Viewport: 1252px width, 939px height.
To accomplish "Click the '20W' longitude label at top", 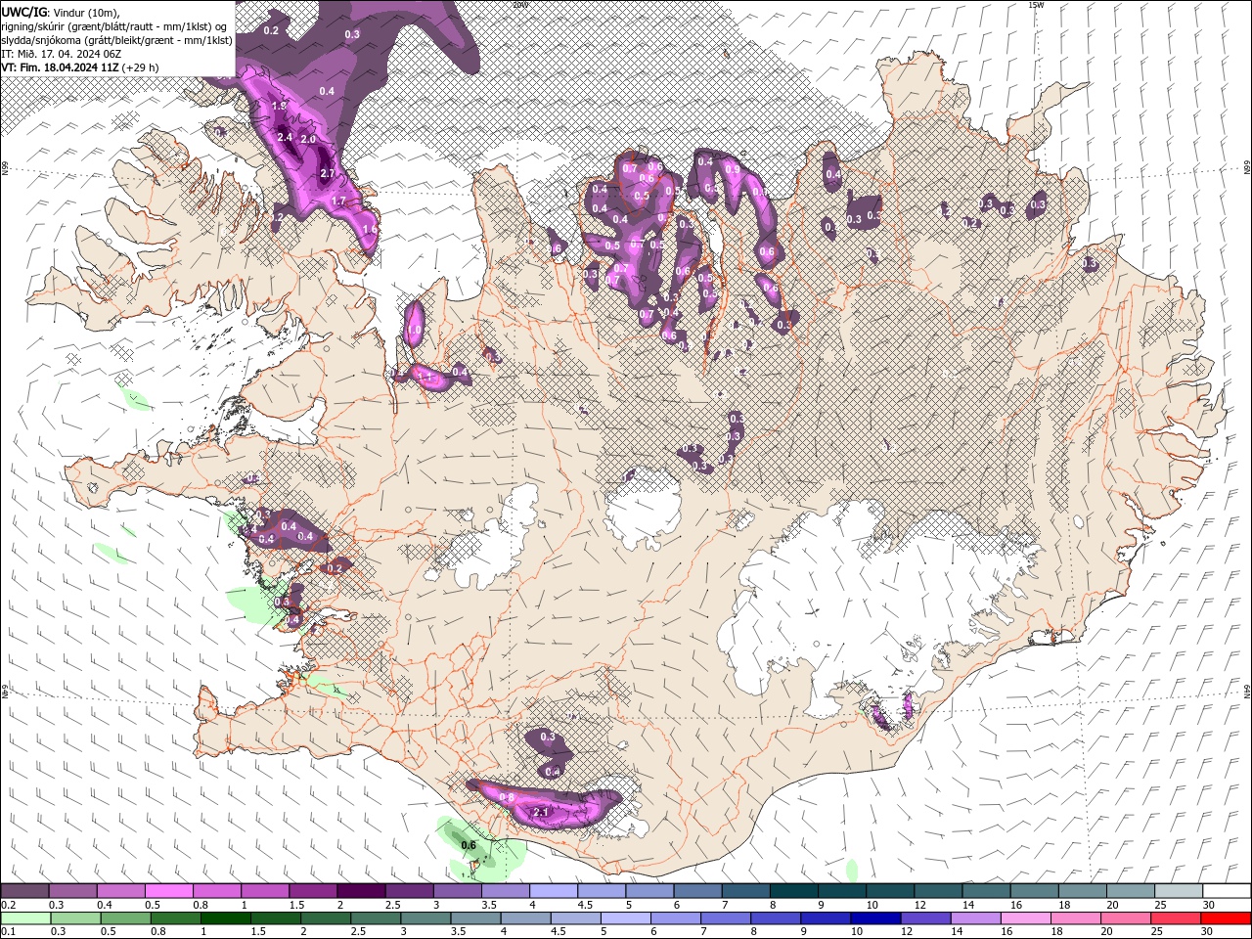I will point(520,5).
